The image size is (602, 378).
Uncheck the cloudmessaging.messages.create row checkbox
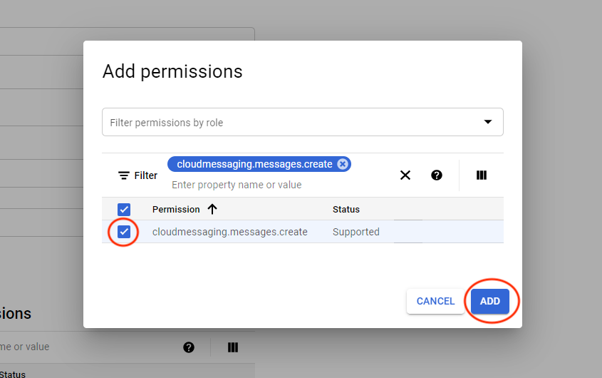pyautogui.click(x=124, y=232)
